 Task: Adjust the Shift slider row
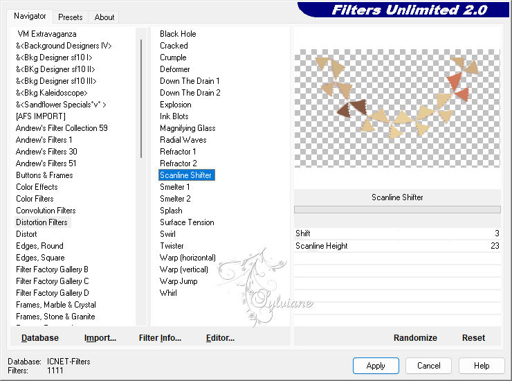tap(397, 233)
